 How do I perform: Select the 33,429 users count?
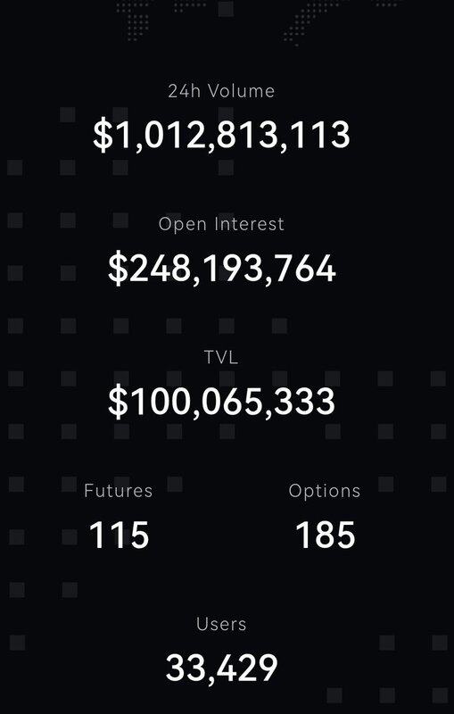click(221, 668)
